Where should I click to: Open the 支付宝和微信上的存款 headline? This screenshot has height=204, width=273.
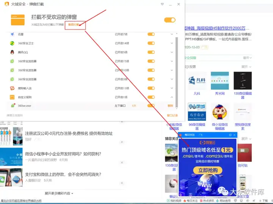pyautogui.click(x=63, y=174)
